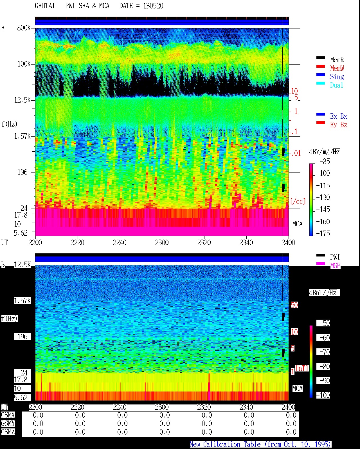
Task: Click the 800K frequency label on E panel
Action: pos(24,28)
